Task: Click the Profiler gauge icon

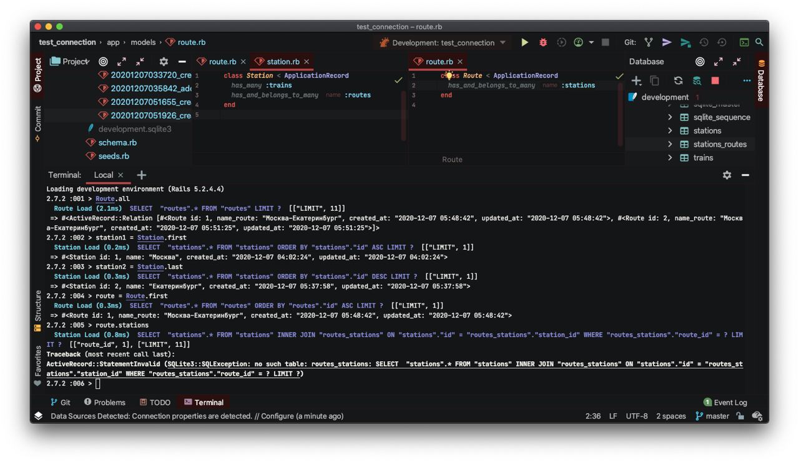Action: click(x=579, y=42)
